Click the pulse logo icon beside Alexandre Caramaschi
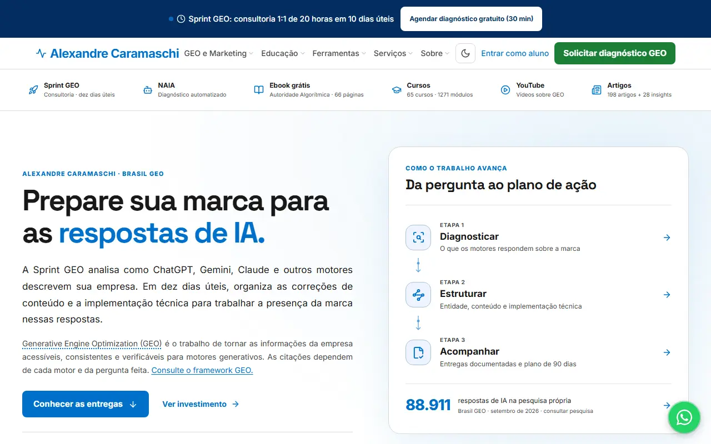This screenshot has width=711, height=444. [x=41, y=53]
